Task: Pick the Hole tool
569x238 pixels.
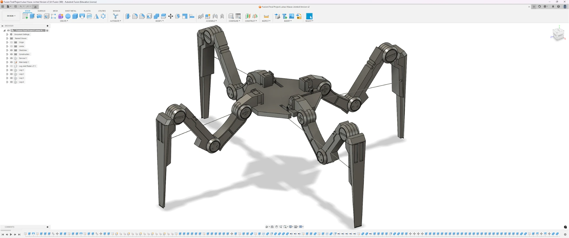Action: point(47,16)
